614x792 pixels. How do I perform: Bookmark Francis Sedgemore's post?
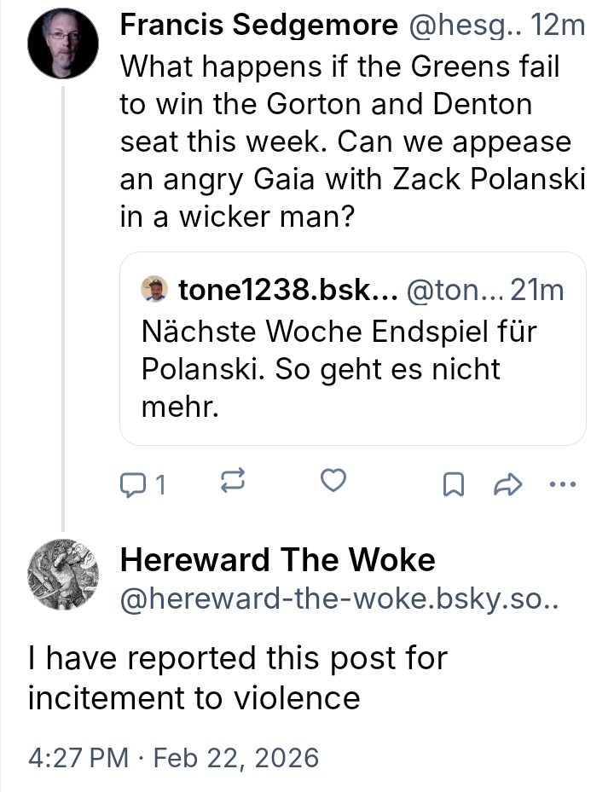click(454, 484)
